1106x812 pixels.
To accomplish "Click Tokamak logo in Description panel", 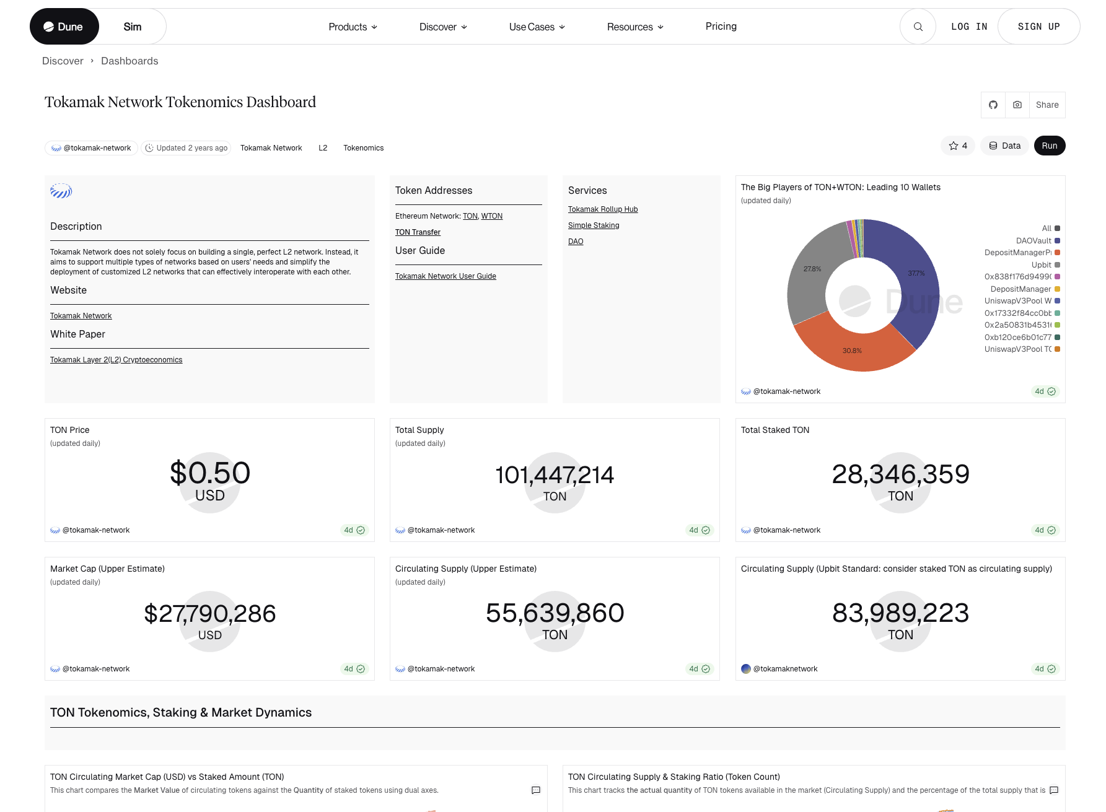I will [61, 191].
